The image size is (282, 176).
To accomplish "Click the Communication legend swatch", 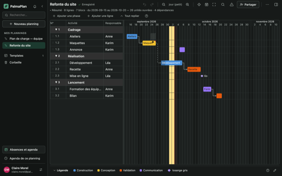I will (x=141, y=170).
